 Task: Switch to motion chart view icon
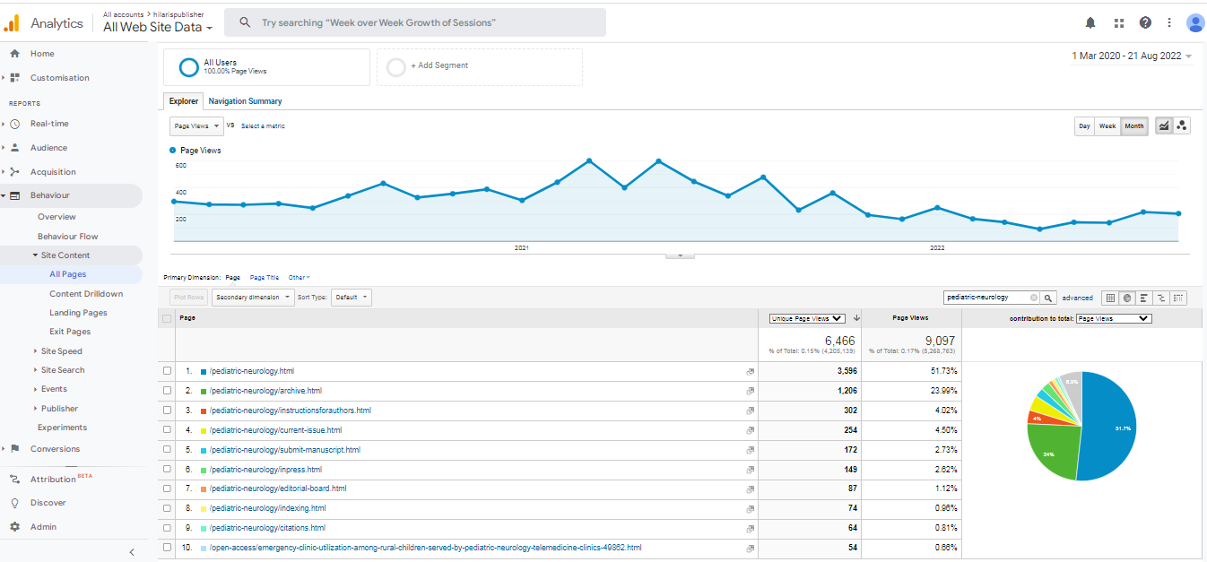(x=1182, y=126)
